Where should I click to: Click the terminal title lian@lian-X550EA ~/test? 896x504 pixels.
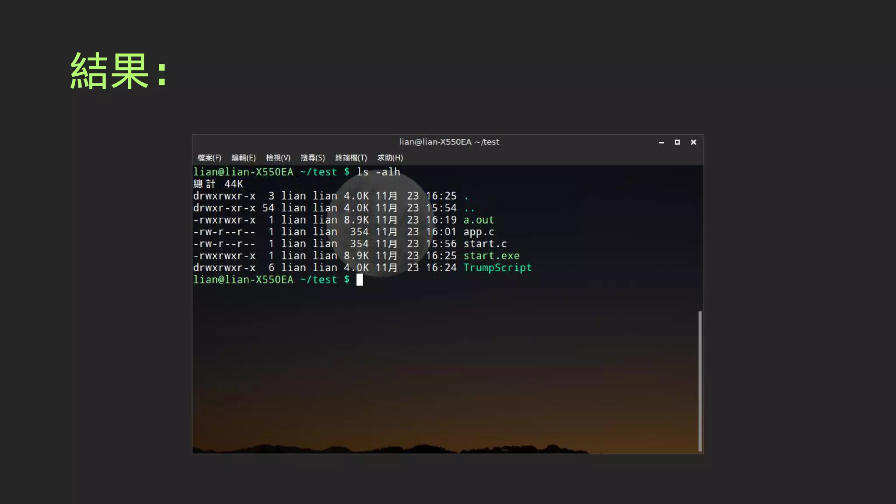(x=449, y=142)
